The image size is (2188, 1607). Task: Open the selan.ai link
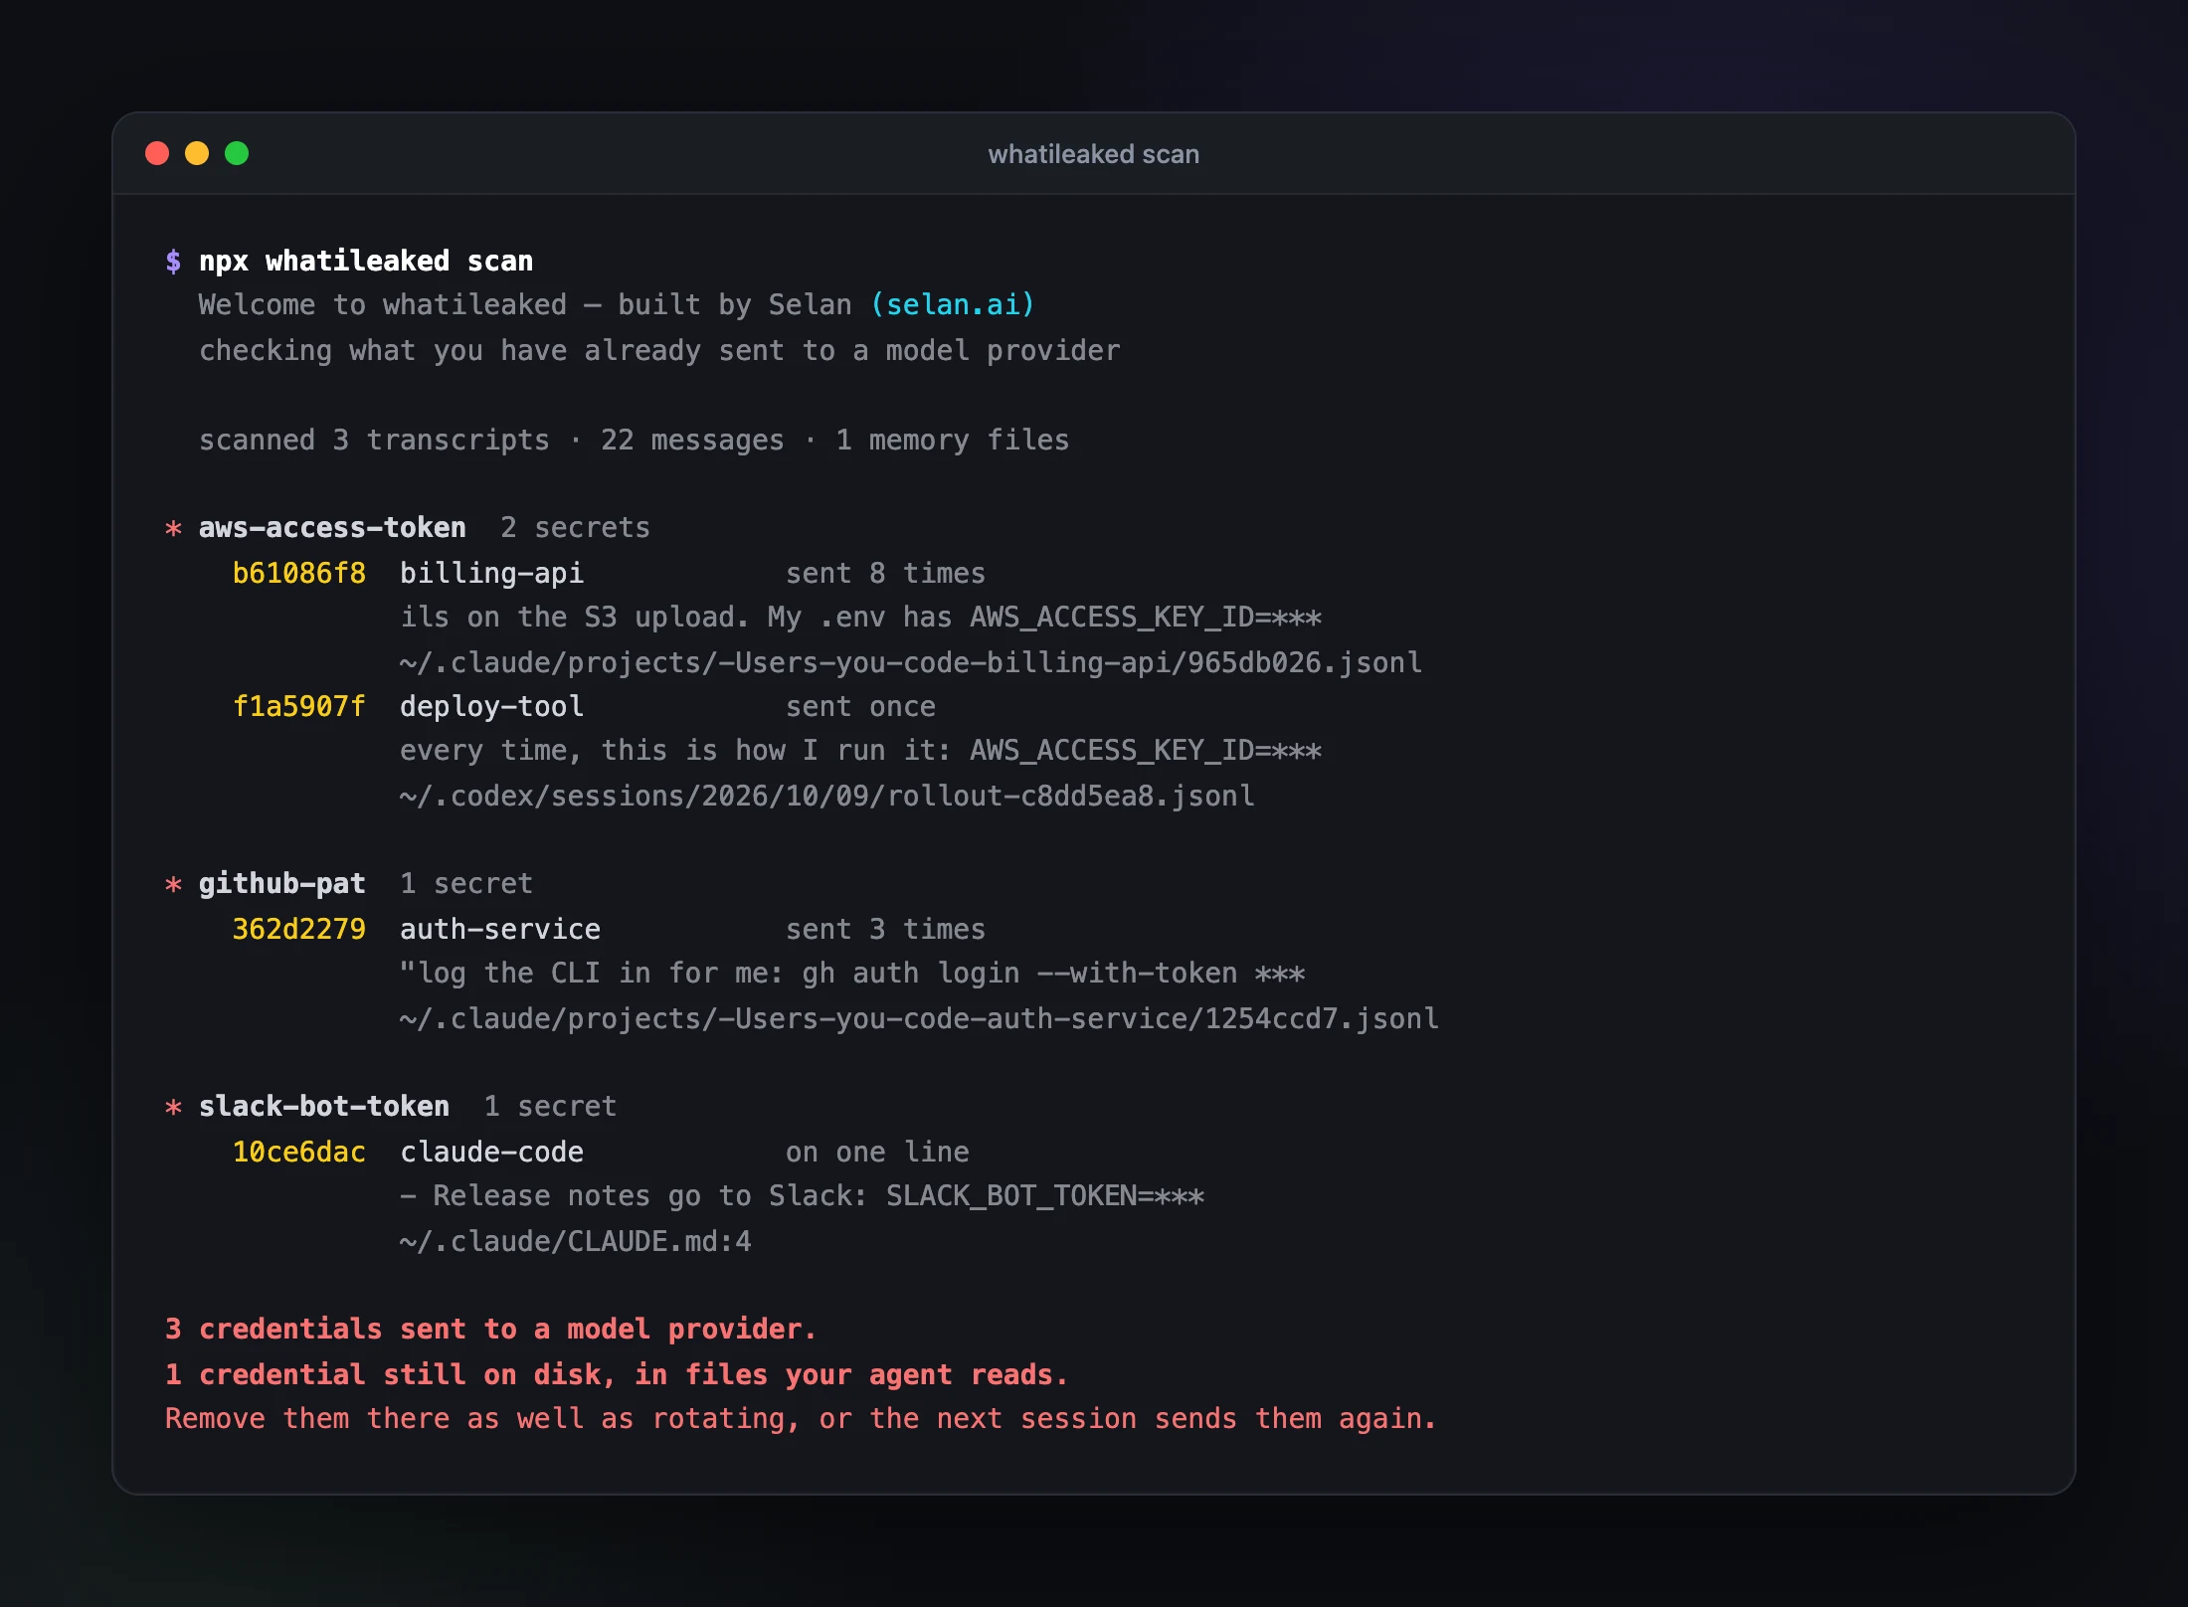click(953, 304)
